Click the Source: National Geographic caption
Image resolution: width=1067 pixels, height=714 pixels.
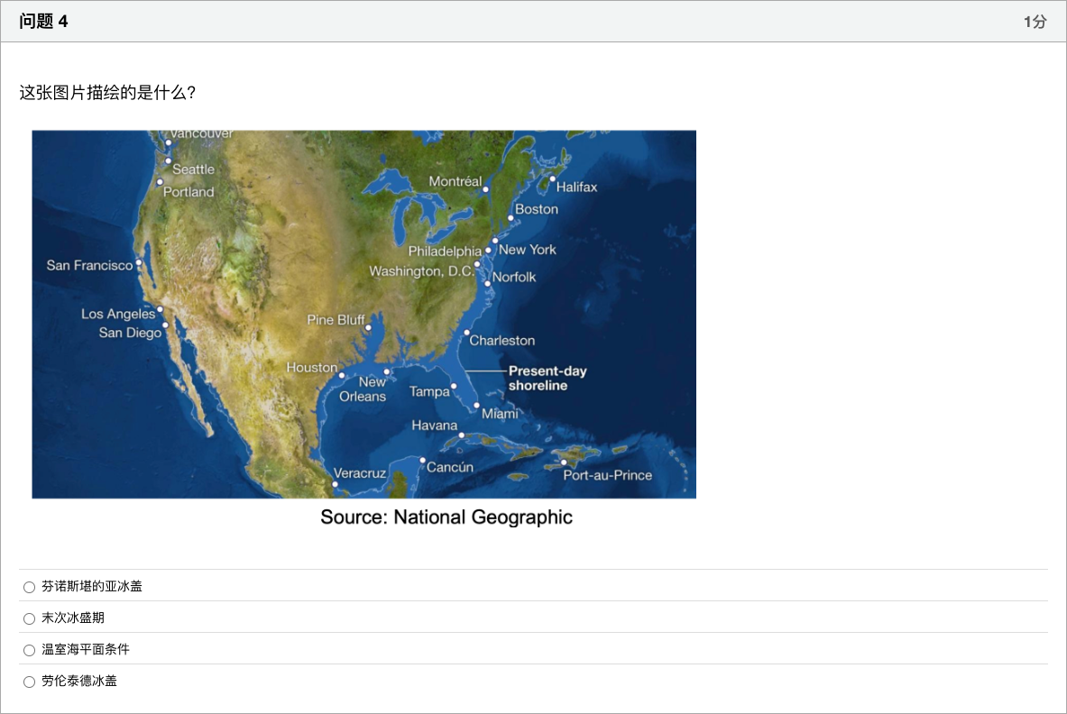(x=446, y=517)
